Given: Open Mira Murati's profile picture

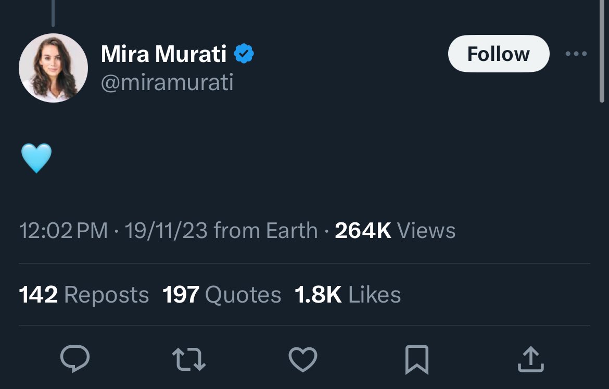Looking at the screenshot, I should point(53,68).
